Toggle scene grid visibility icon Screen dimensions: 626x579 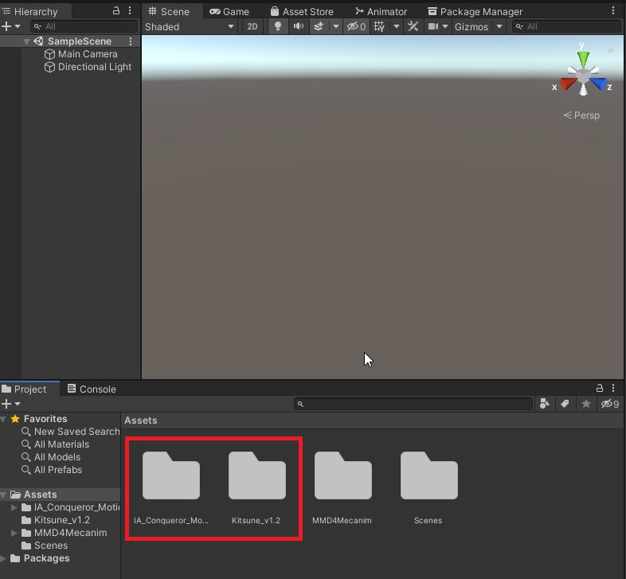[379, 26]
